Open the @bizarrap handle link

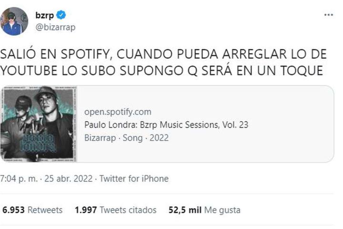(55, 27)
